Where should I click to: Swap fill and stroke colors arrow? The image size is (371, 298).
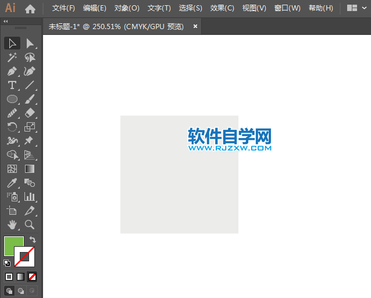33,239
